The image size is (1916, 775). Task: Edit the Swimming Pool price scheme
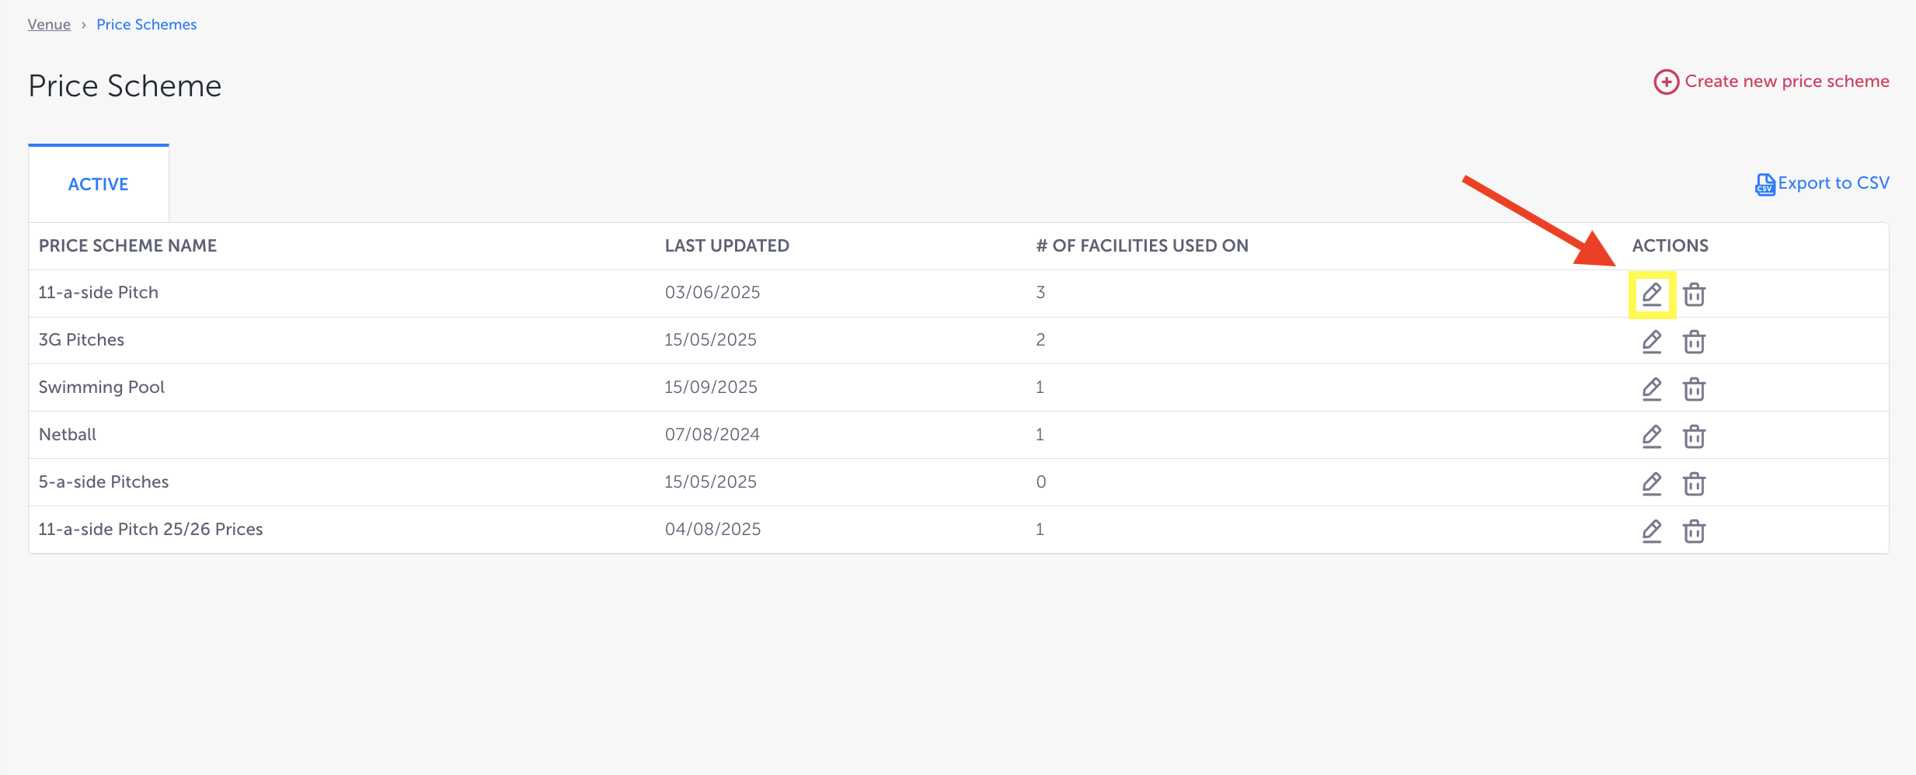click(1652, 389)
